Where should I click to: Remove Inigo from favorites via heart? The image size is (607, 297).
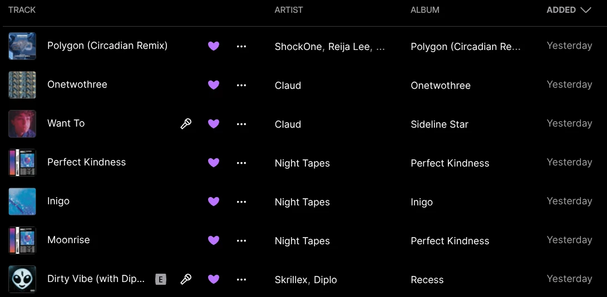214,202
